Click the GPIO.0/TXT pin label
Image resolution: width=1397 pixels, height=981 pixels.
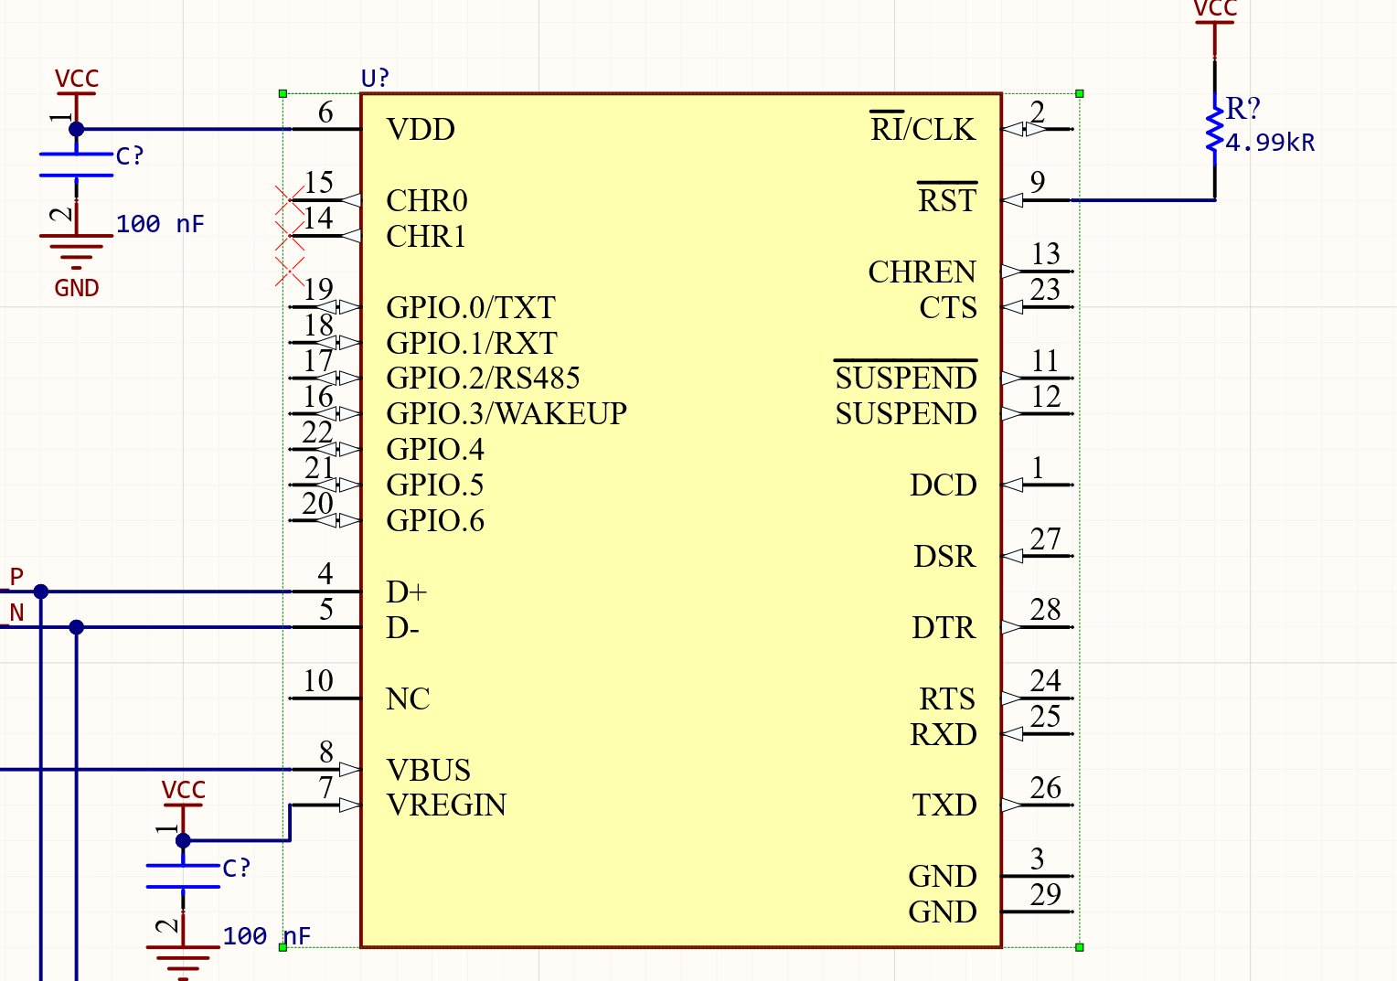[471, 308]
